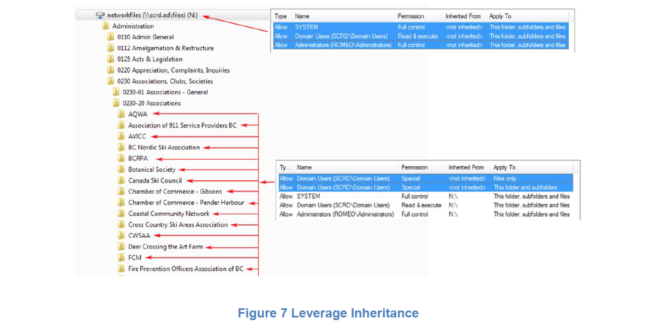The image size is (648, 325).
Task: Click the Botanical Society folder icon
Action: [121, 169]
